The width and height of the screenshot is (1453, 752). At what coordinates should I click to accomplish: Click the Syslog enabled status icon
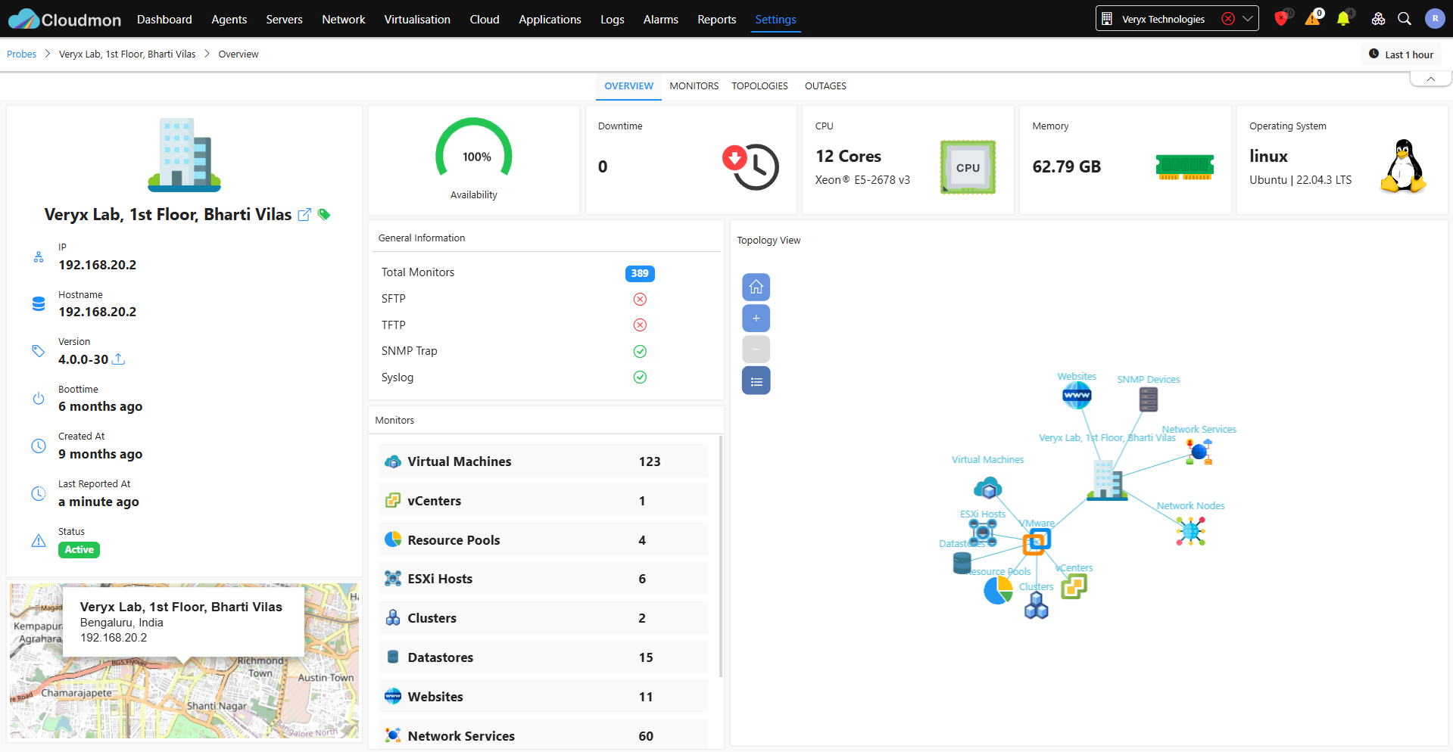coord(640,378)
